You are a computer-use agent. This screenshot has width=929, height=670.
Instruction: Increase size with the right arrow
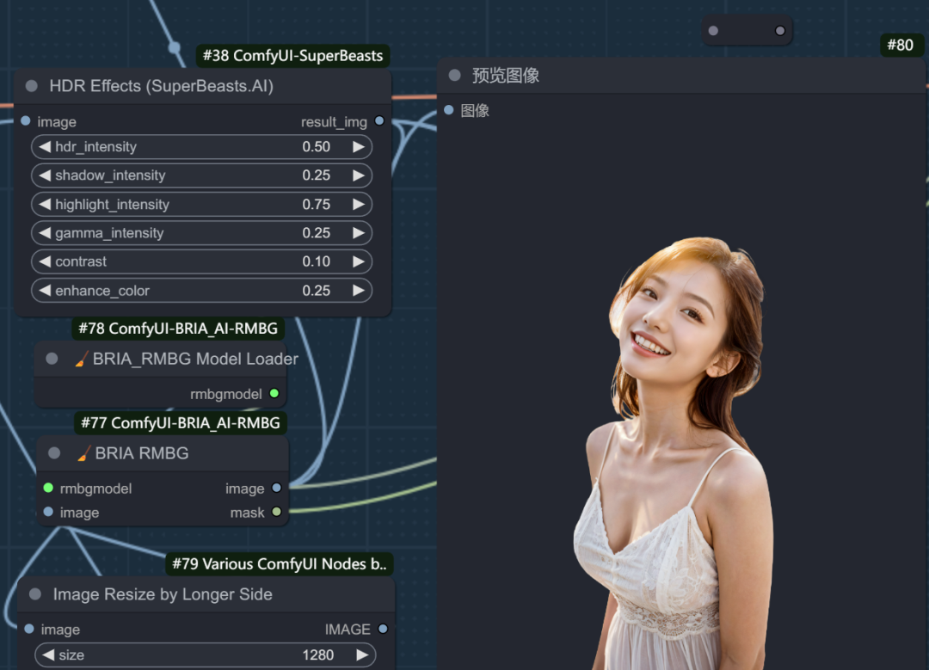click(362, 655)
